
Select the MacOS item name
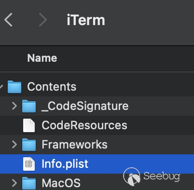tap(61, 183)
